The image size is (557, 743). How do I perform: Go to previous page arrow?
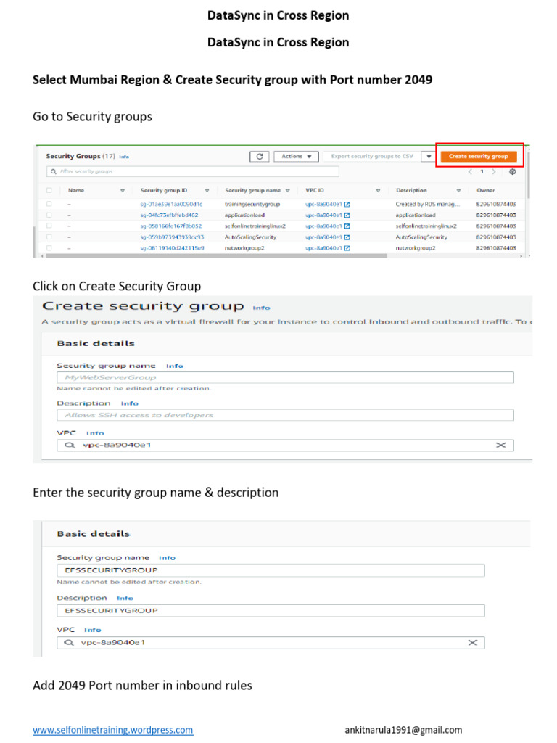click(470, 172)
